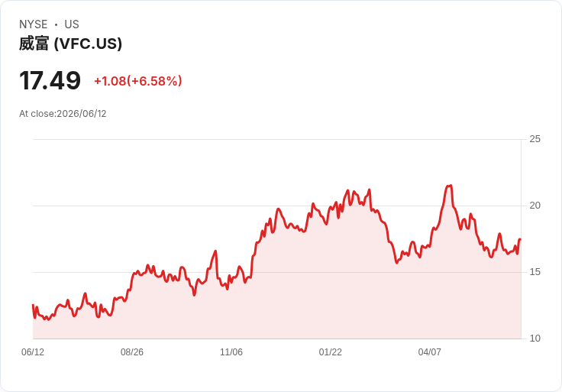
Task: Click the At close:2026/06/12 timestamp
Action: click(x=63, y=114)
